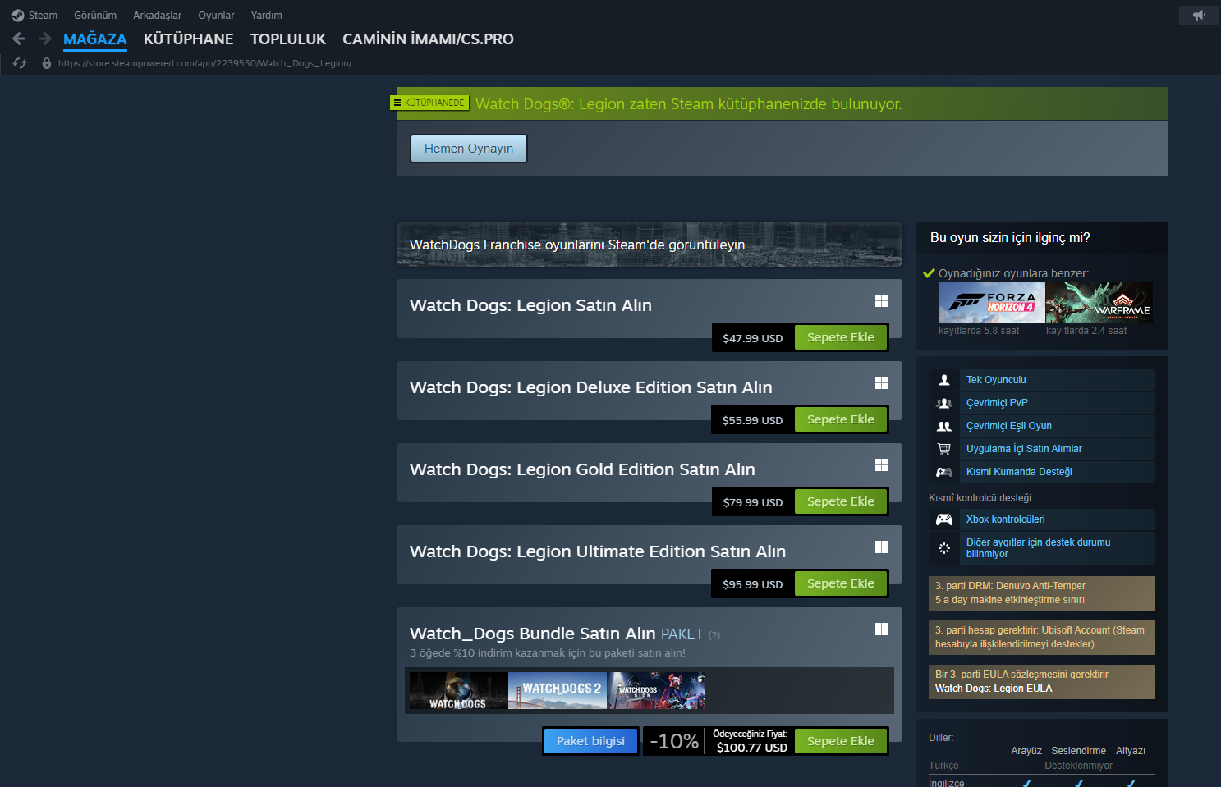Screen dimensions: 1221x787
Task: Click the lock icon beside the URL
Action: click(x=47, y=63)
